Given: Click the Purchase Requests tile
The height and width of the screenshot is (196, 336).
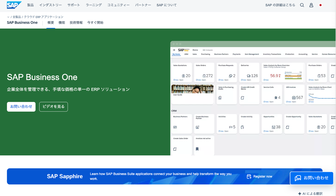Looking at the screenshot, I should (x=227, y=73).
